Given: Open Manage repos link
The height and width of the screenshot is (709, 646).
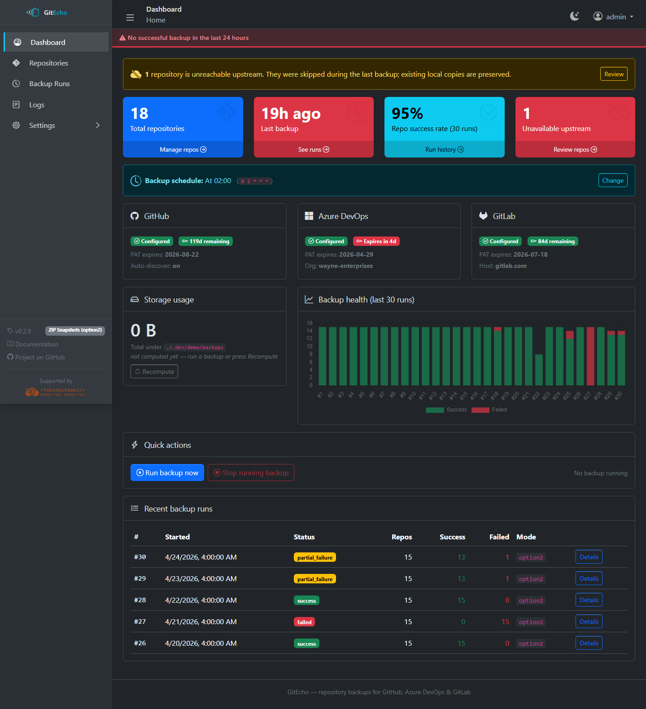Looking at the screenshot, I should (183, 149).
